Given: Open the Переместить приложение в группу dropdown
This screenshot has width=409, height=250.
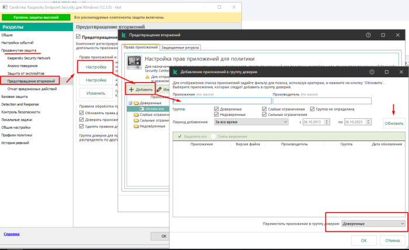Looking at the screenshot, I should (x=373, y=224).
